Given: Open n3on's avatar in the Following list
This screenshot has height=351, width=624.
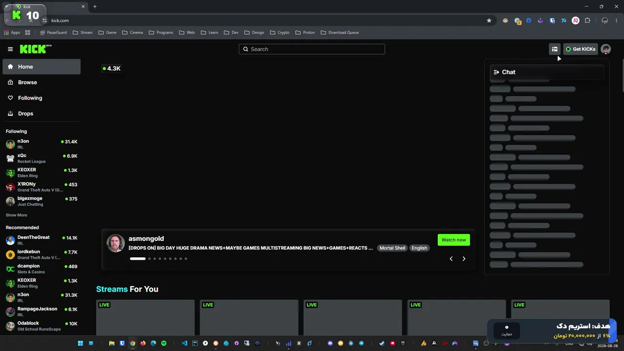Looking at the screenshot, I should [x=10, y=144].
